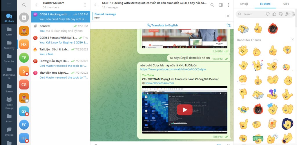This screenshot has width=297, height=145.
Task: Select the heart sticker category icon
Action: click(268, 14)
